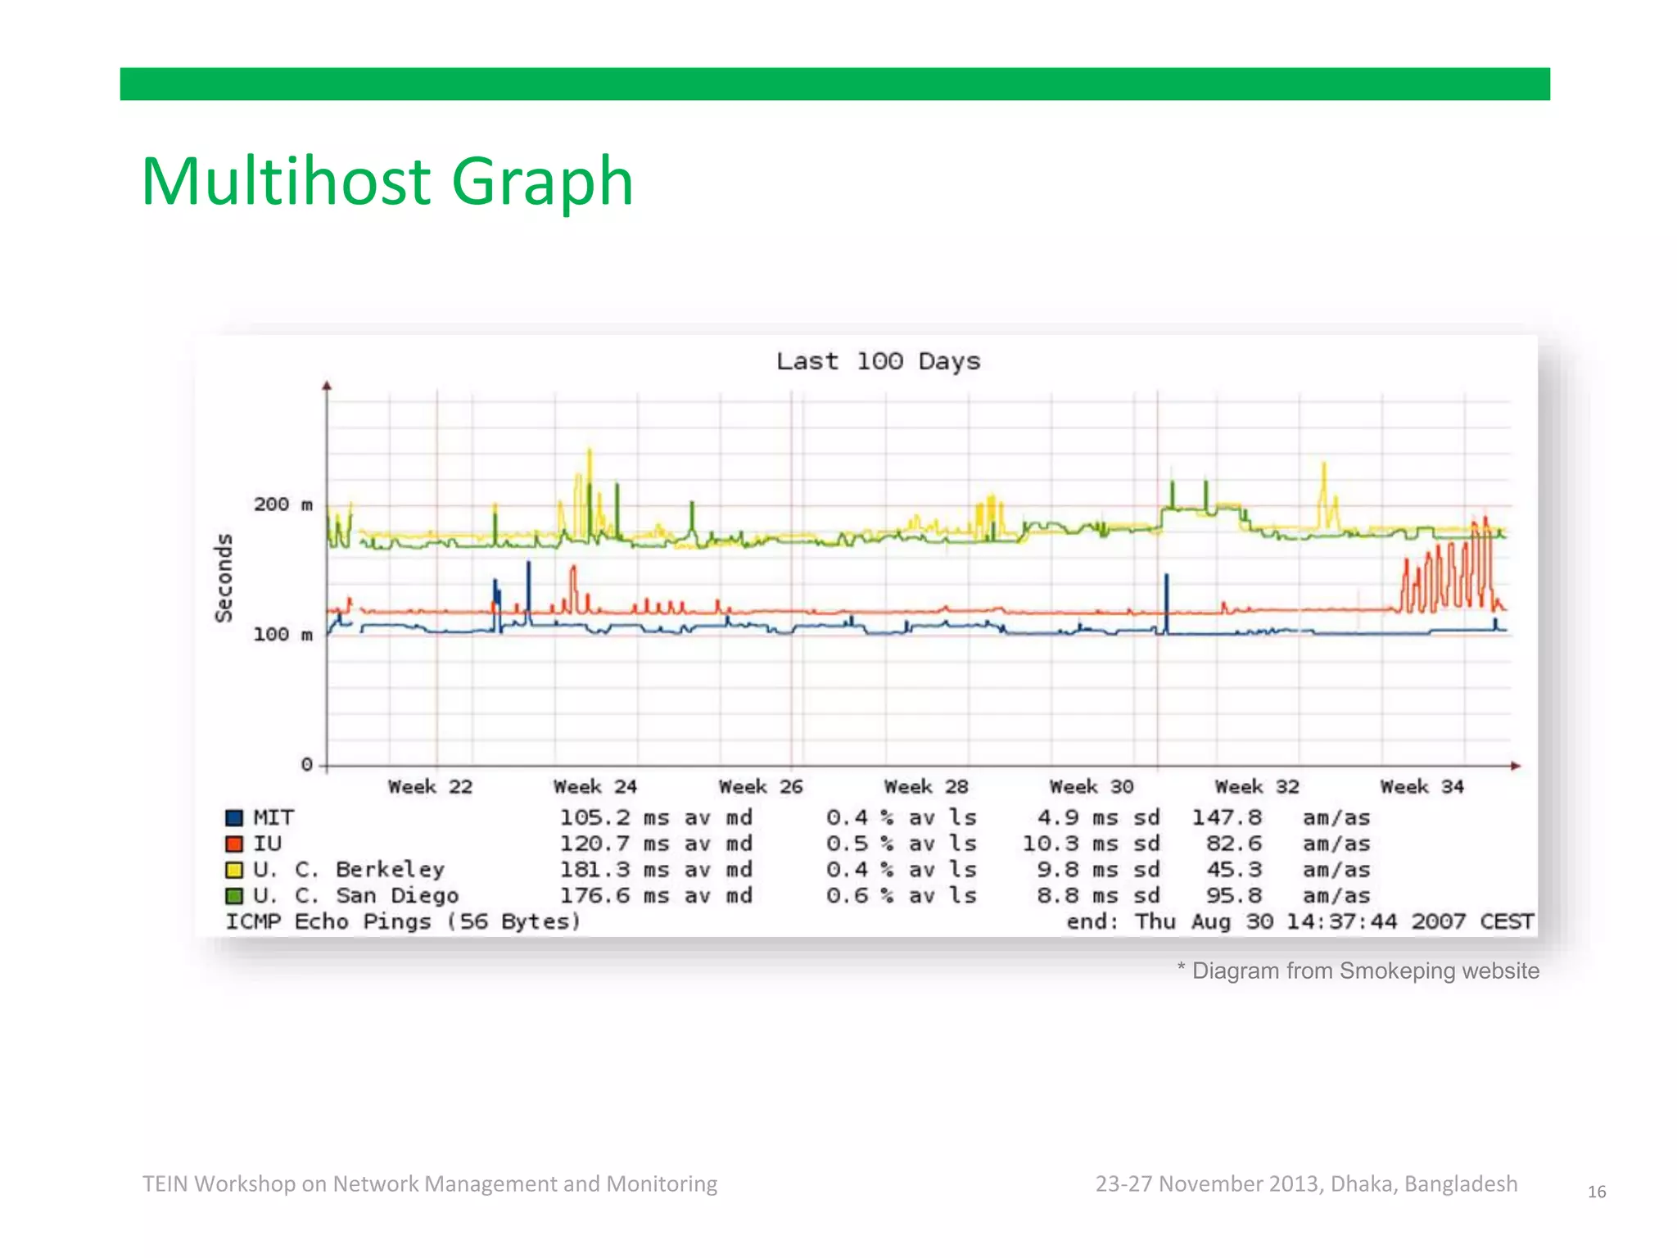1677x1258 pixels.
Task: Click the '4.9 ms sd' value
Action: point(1098,817)
